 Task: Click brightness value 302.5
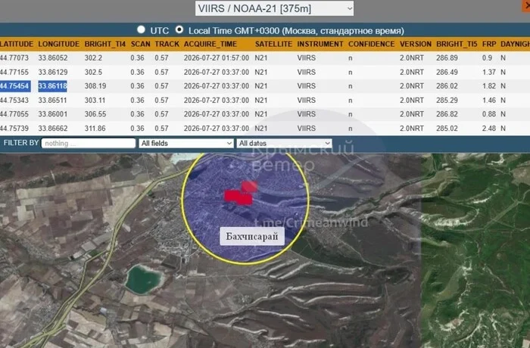pyautogui.click(x=93, y=72)
